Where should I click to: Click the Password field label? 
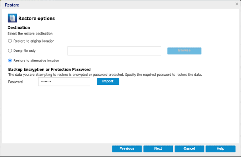click(x=16, y=82)
